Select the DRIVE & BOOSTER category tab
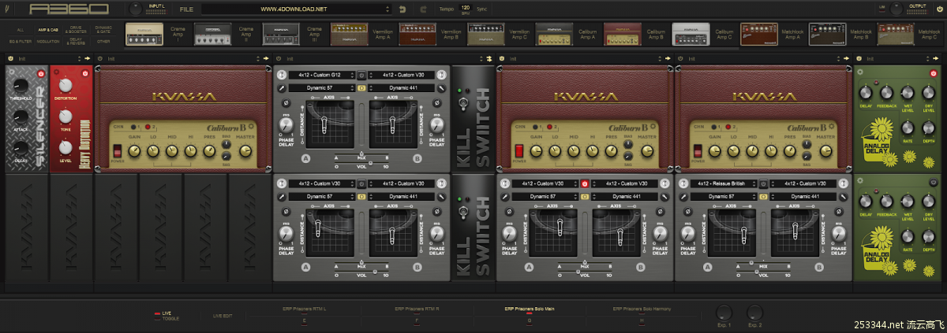The width and height of the screenshot is (947, 333). point(77,29)
